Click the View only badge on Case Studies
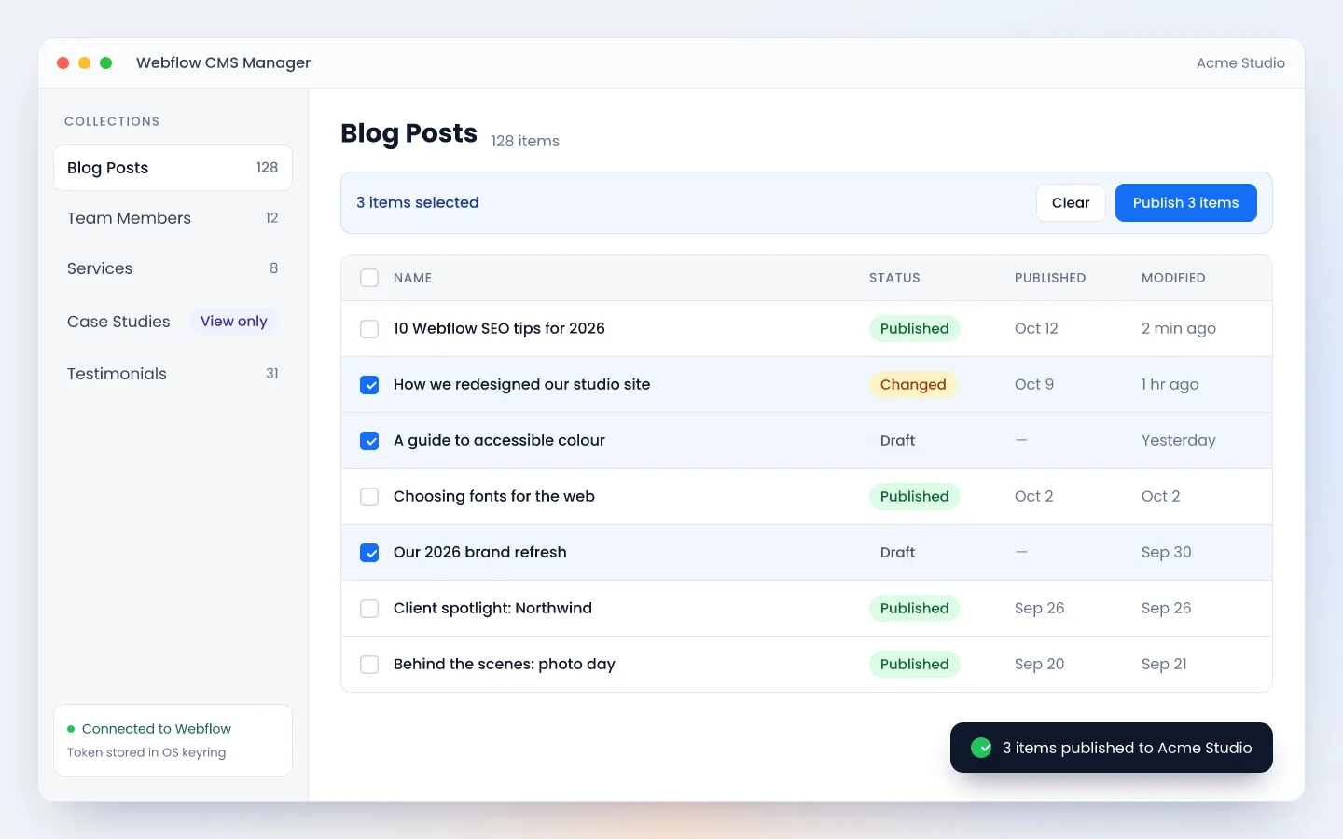The height and width of the screenshot is (839, 1343). click(x=233, y=322)
